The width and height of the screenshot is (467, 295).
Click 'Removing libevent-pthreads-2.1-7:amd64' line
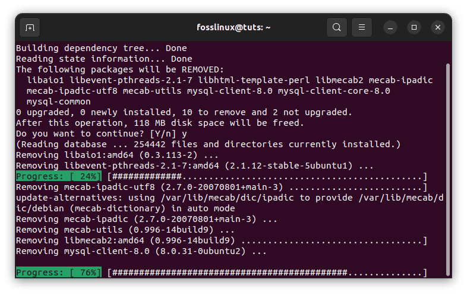point(194,166)
